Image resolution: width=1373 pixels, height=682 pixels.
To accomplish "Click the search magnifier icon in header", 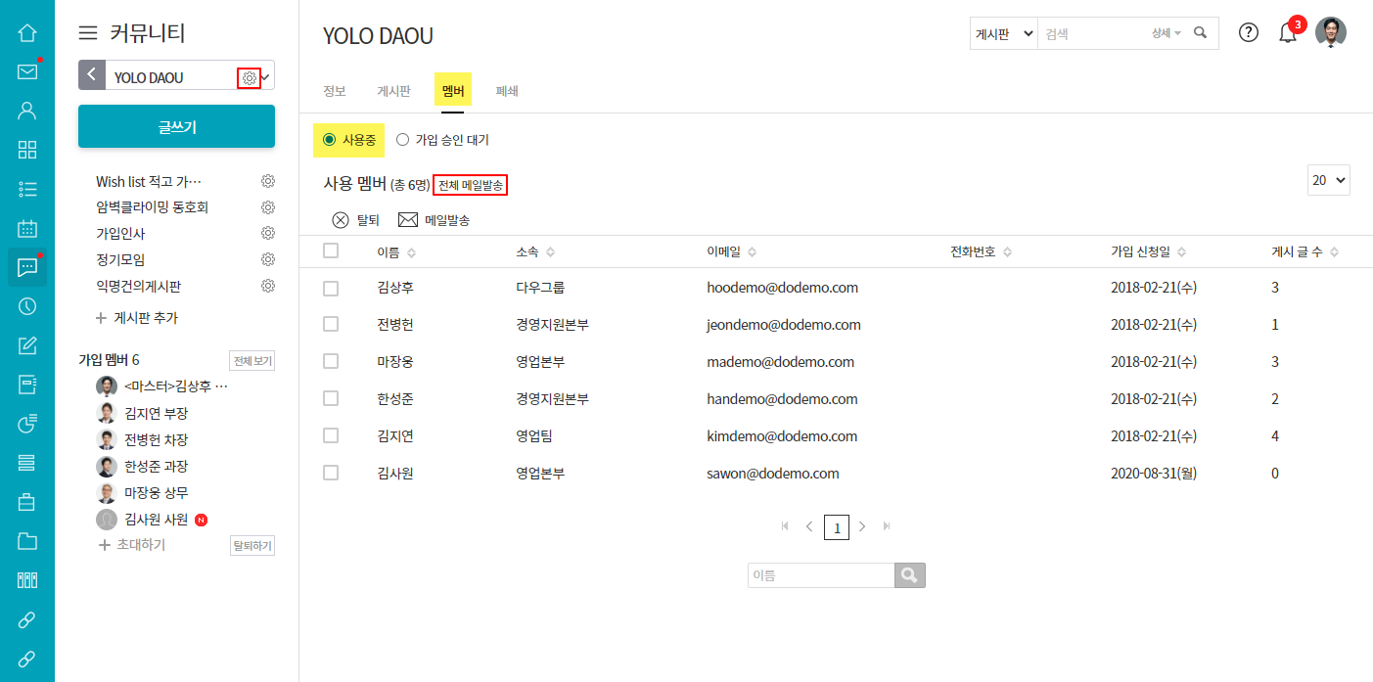I will coord(1201,32).
